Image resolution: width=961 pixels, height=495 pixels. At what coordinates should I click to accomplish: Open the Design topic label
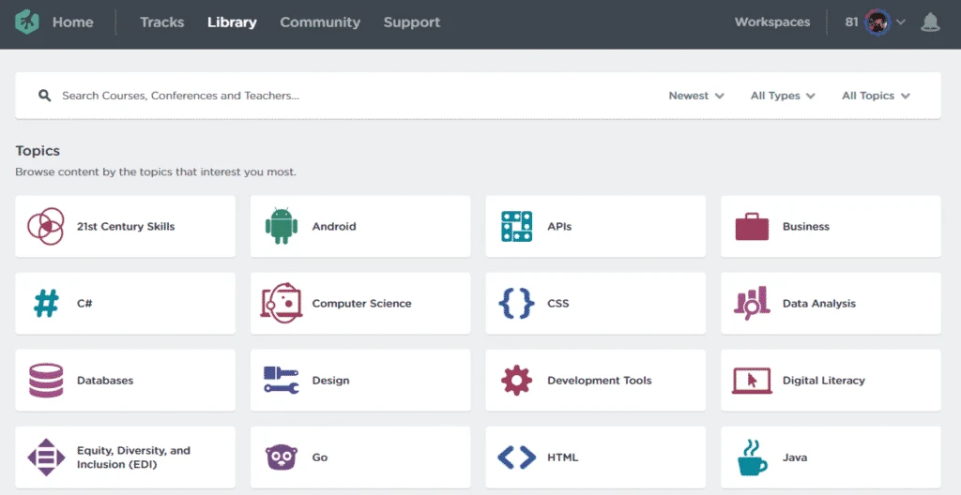(x=330, y=381)
